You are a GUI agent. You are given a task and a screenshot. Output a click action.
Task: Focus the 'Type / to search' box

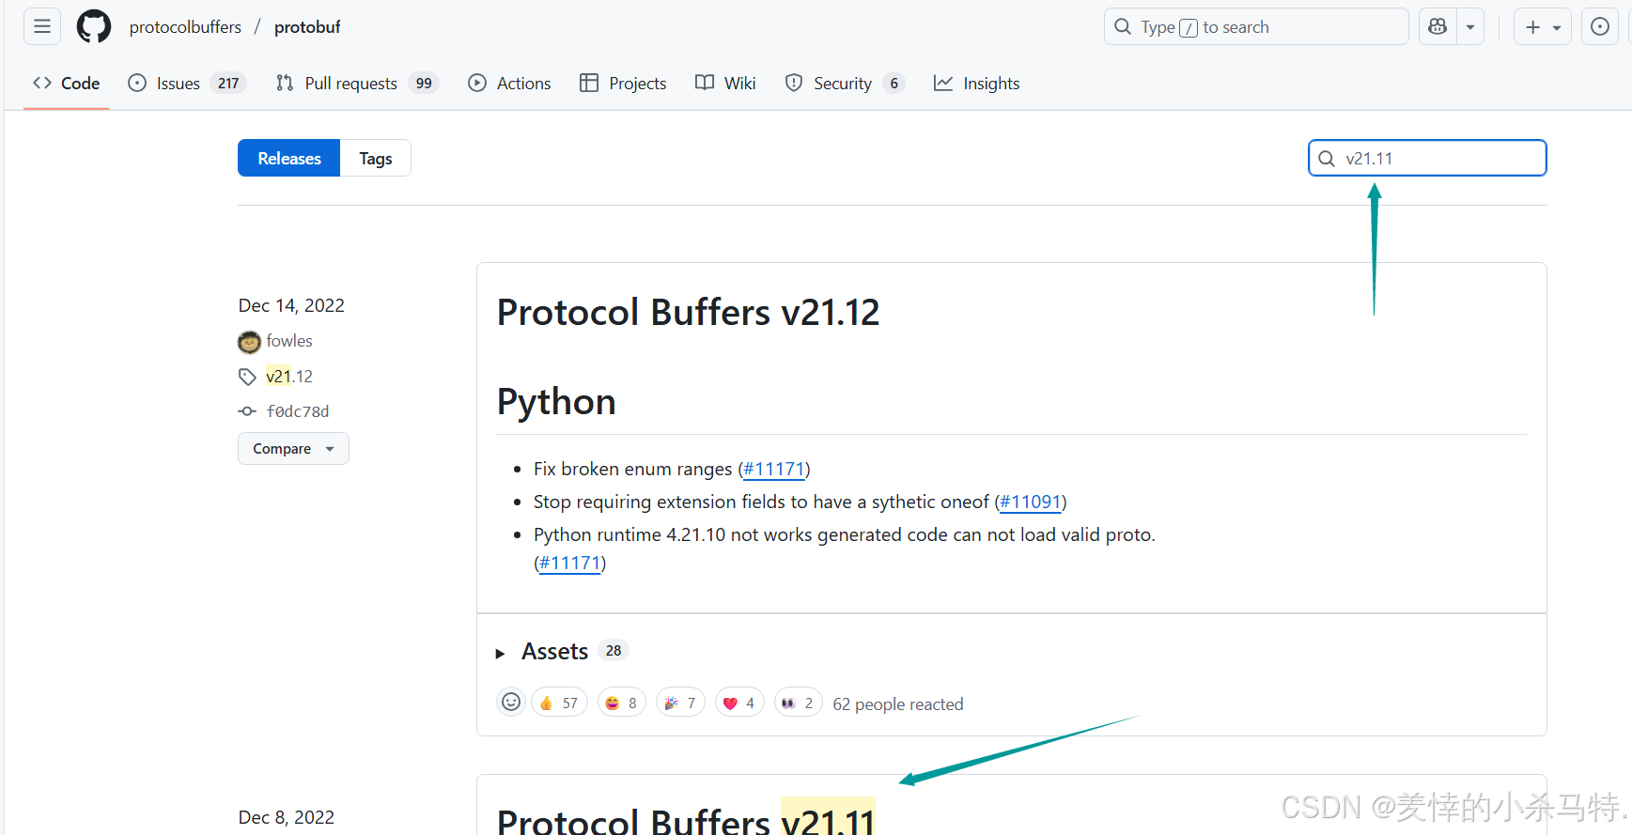[x=1256, y=26]
